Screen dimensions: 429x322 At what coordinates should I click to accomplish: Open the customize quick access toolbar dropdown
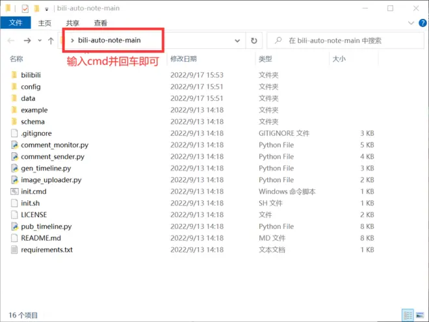point(47,9)
